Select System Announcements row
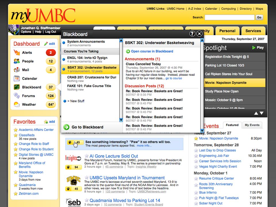Image resolution: width=276 pixels, height=207 pixels. [90, 43]
